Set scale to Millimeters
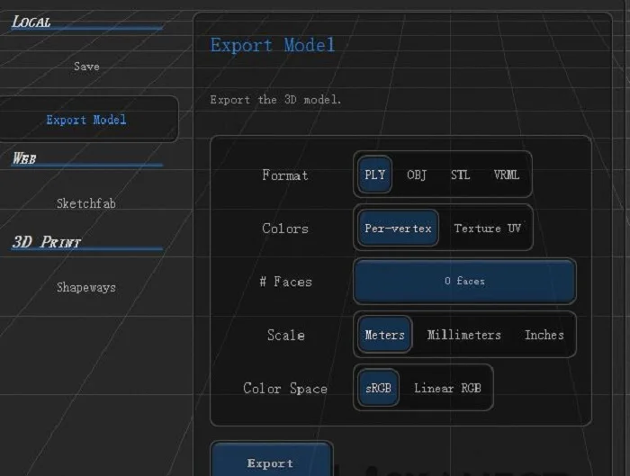Screen dimensions: 630x476 pyautogui.click(x=463, y=335)
